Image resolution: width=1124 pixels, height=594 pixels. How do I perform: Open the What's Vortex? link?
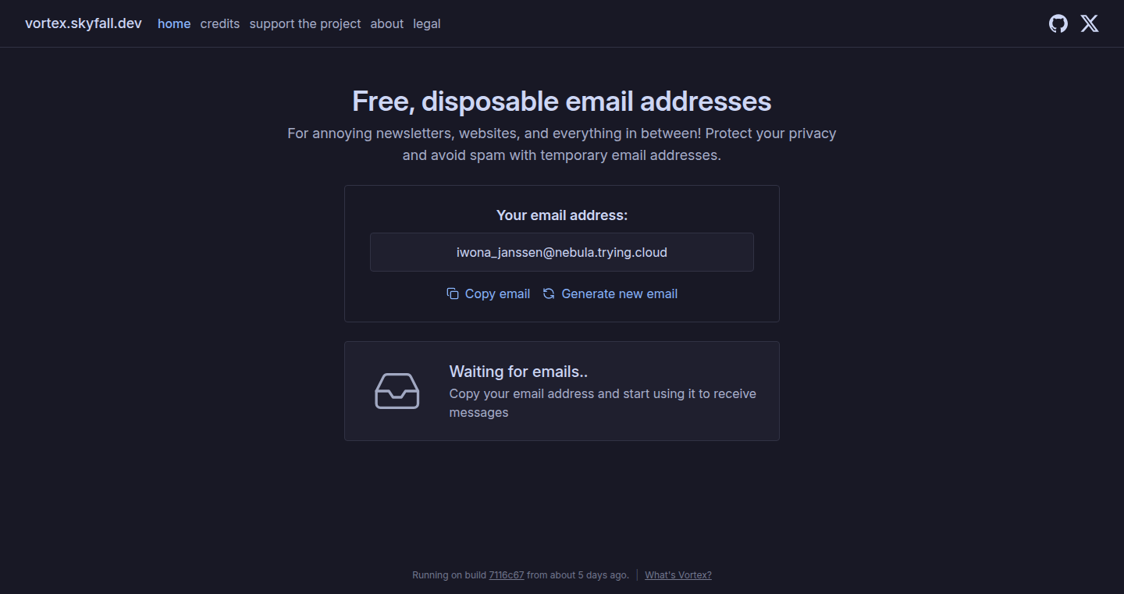[678, 575]
